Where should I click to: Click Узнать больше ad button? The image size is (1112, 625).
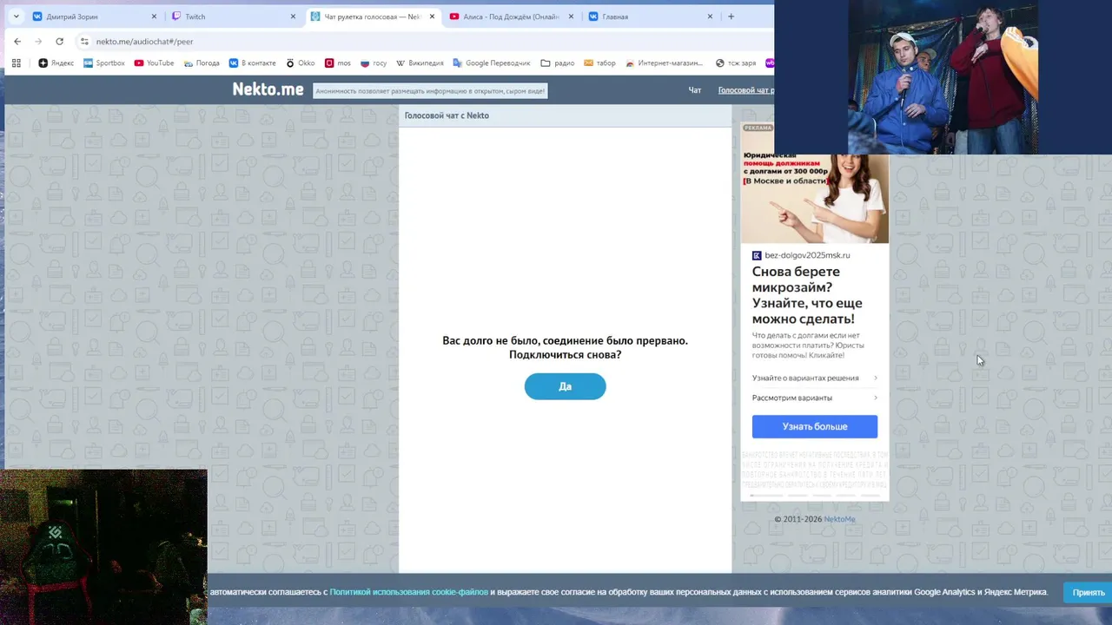tap(814, 426)
